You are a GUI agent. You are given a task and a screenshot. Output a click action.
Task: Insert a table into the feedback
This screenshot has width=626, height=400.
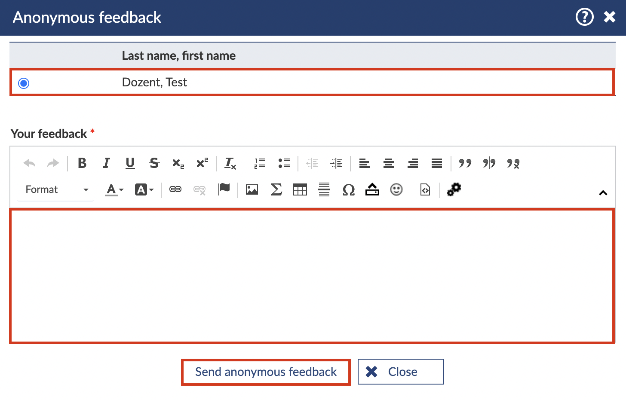300,189
